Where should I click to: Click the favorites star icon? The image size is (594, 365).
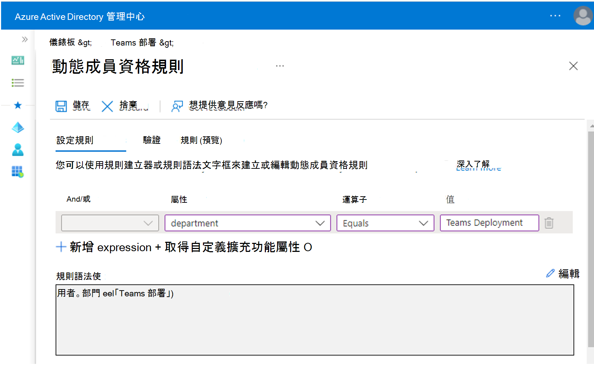(18, 105)
